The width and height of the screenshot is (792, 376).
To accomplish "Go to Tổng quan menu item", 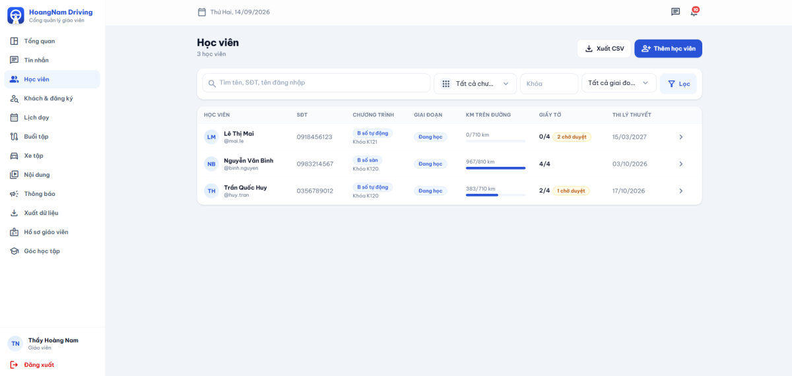I will 52,41.
